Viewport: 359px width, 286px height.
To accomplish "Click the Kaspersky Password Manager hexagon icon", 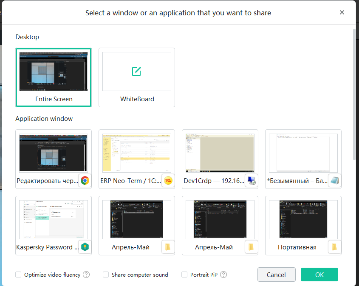I will (x=85, y=247).
